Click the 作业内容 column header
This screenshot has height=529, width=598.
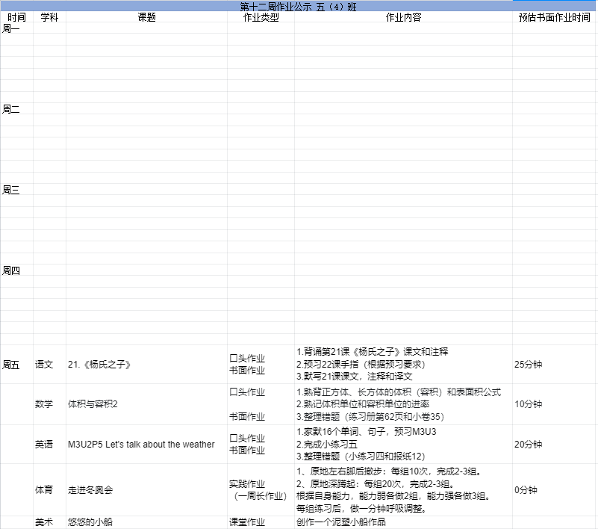click(x=403, y=17)
